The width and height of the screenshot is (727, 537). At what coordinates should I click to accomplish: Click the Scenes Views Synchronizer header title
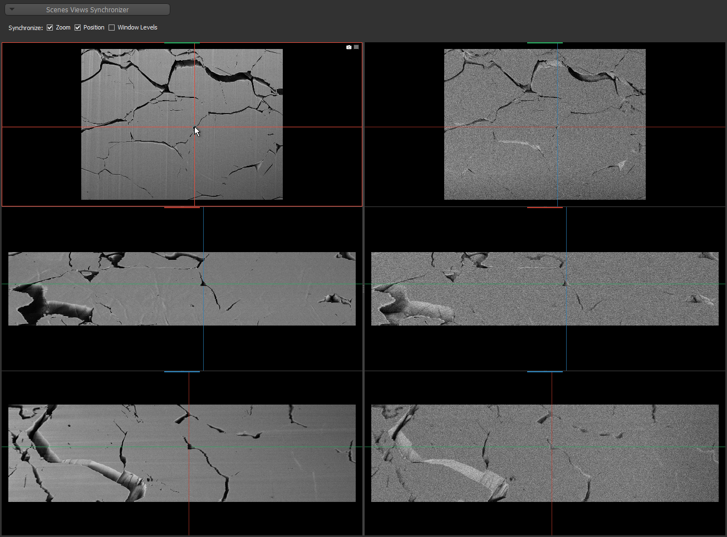pos(87,9)
